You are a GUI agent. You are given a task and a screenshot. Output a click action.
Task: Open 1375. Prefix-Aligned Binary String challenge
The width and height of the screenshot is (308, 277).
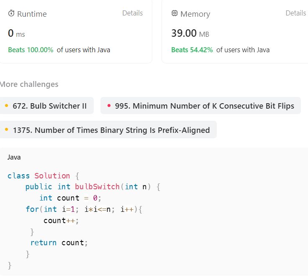tap(111, 130)
